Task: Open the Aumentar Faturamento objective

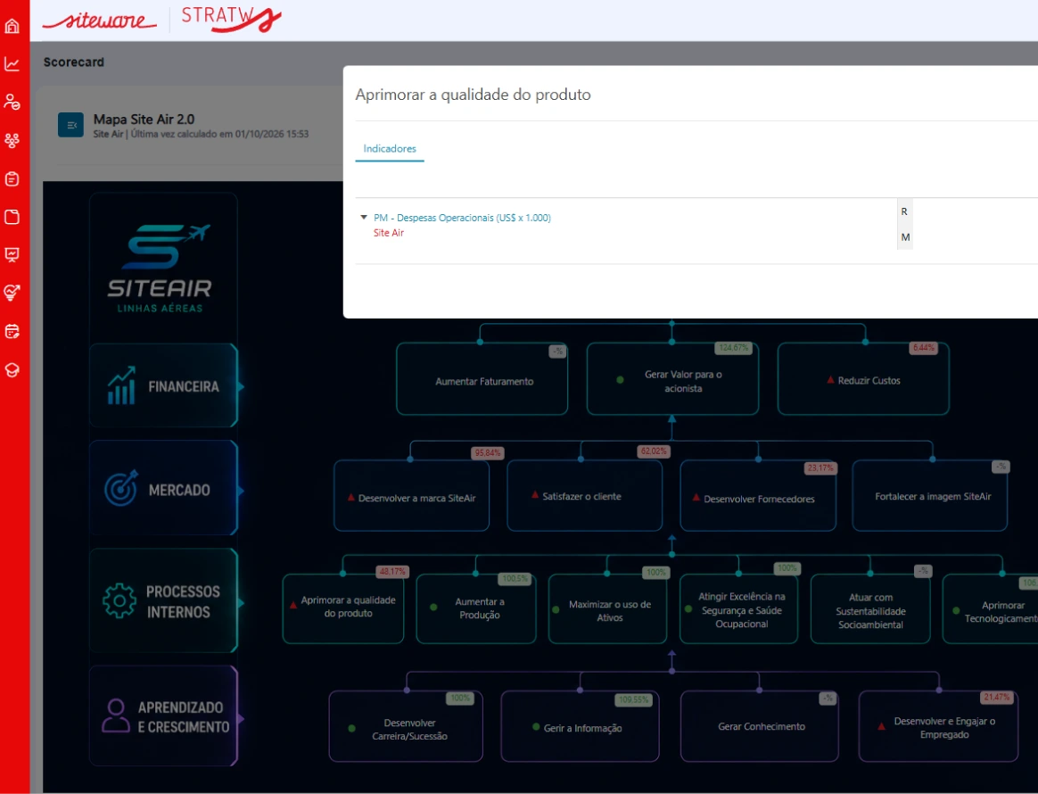Action: pos(482,379)
